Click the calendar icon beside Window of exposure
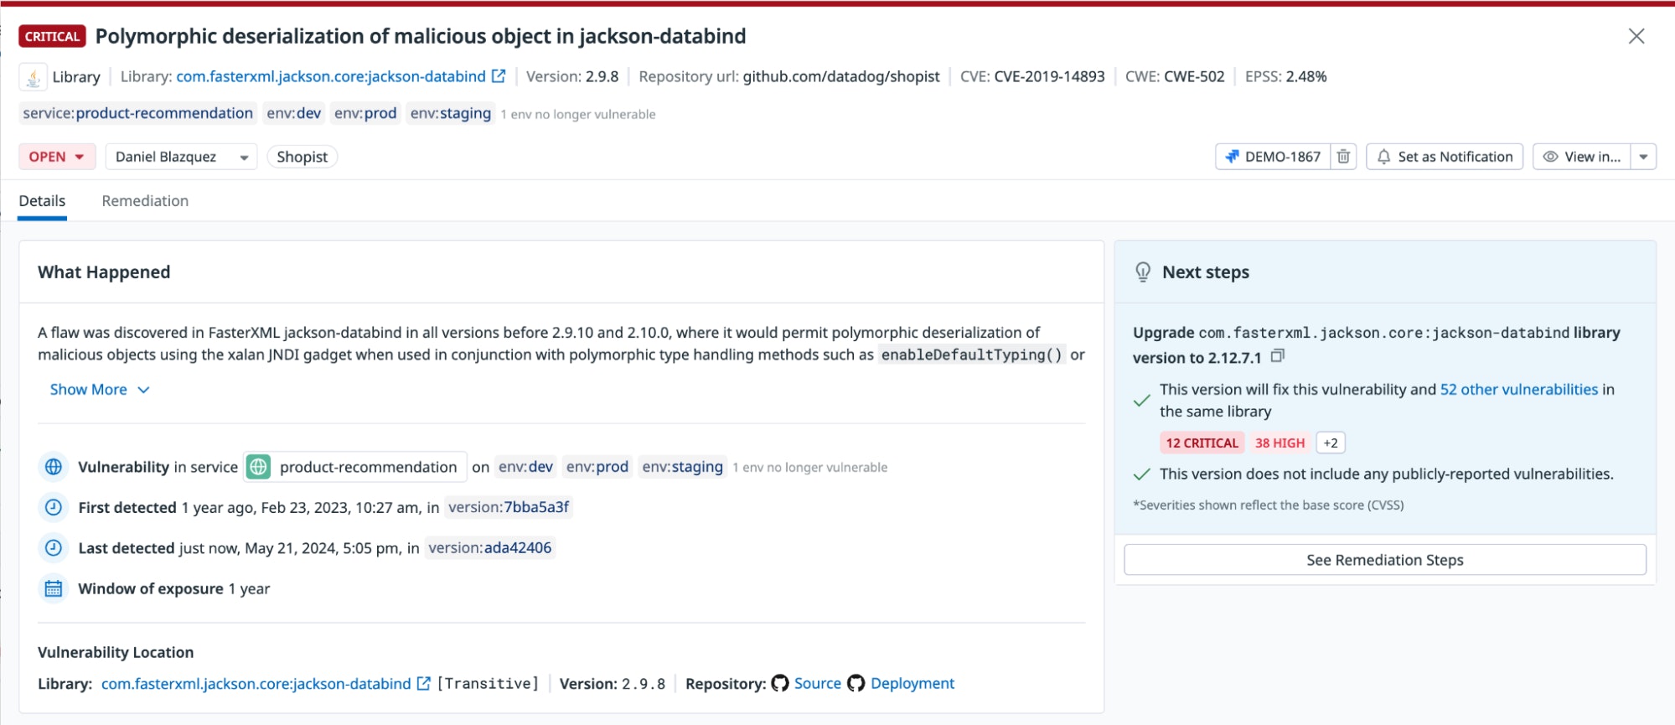 click(x=54, y=588)
